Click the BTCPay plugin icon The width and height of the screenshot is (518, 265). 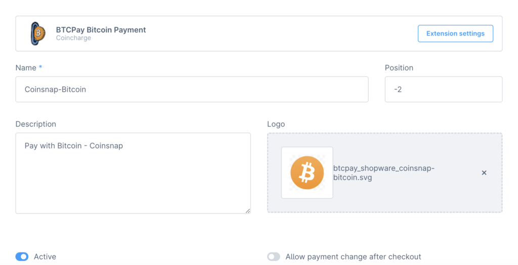tap(38, 34)
